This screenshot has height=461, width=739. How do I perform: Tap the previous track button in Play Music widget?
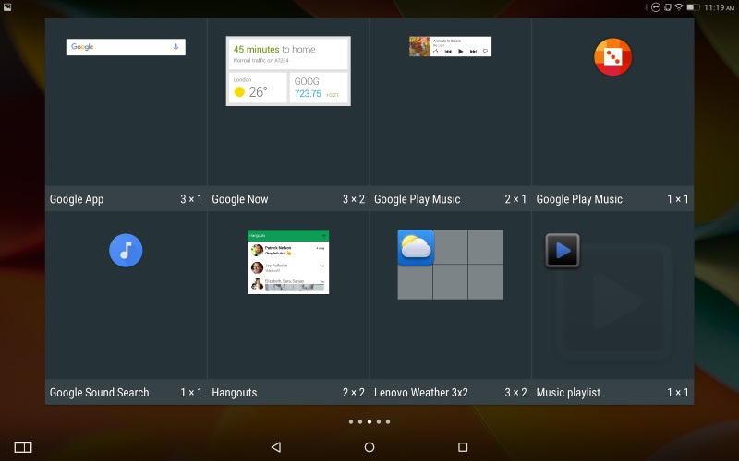tap(448, 52)
